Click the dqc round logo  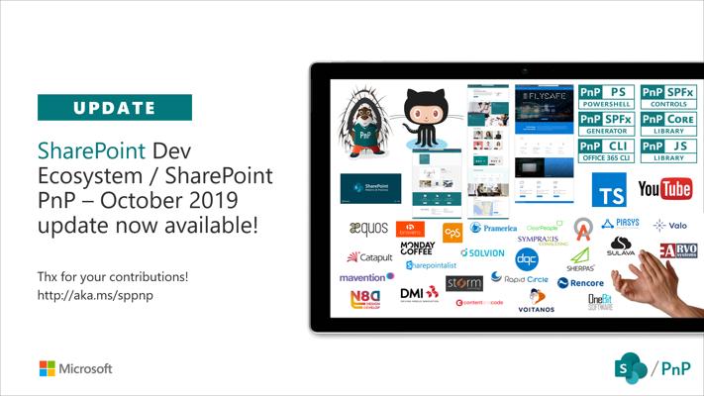527,259
